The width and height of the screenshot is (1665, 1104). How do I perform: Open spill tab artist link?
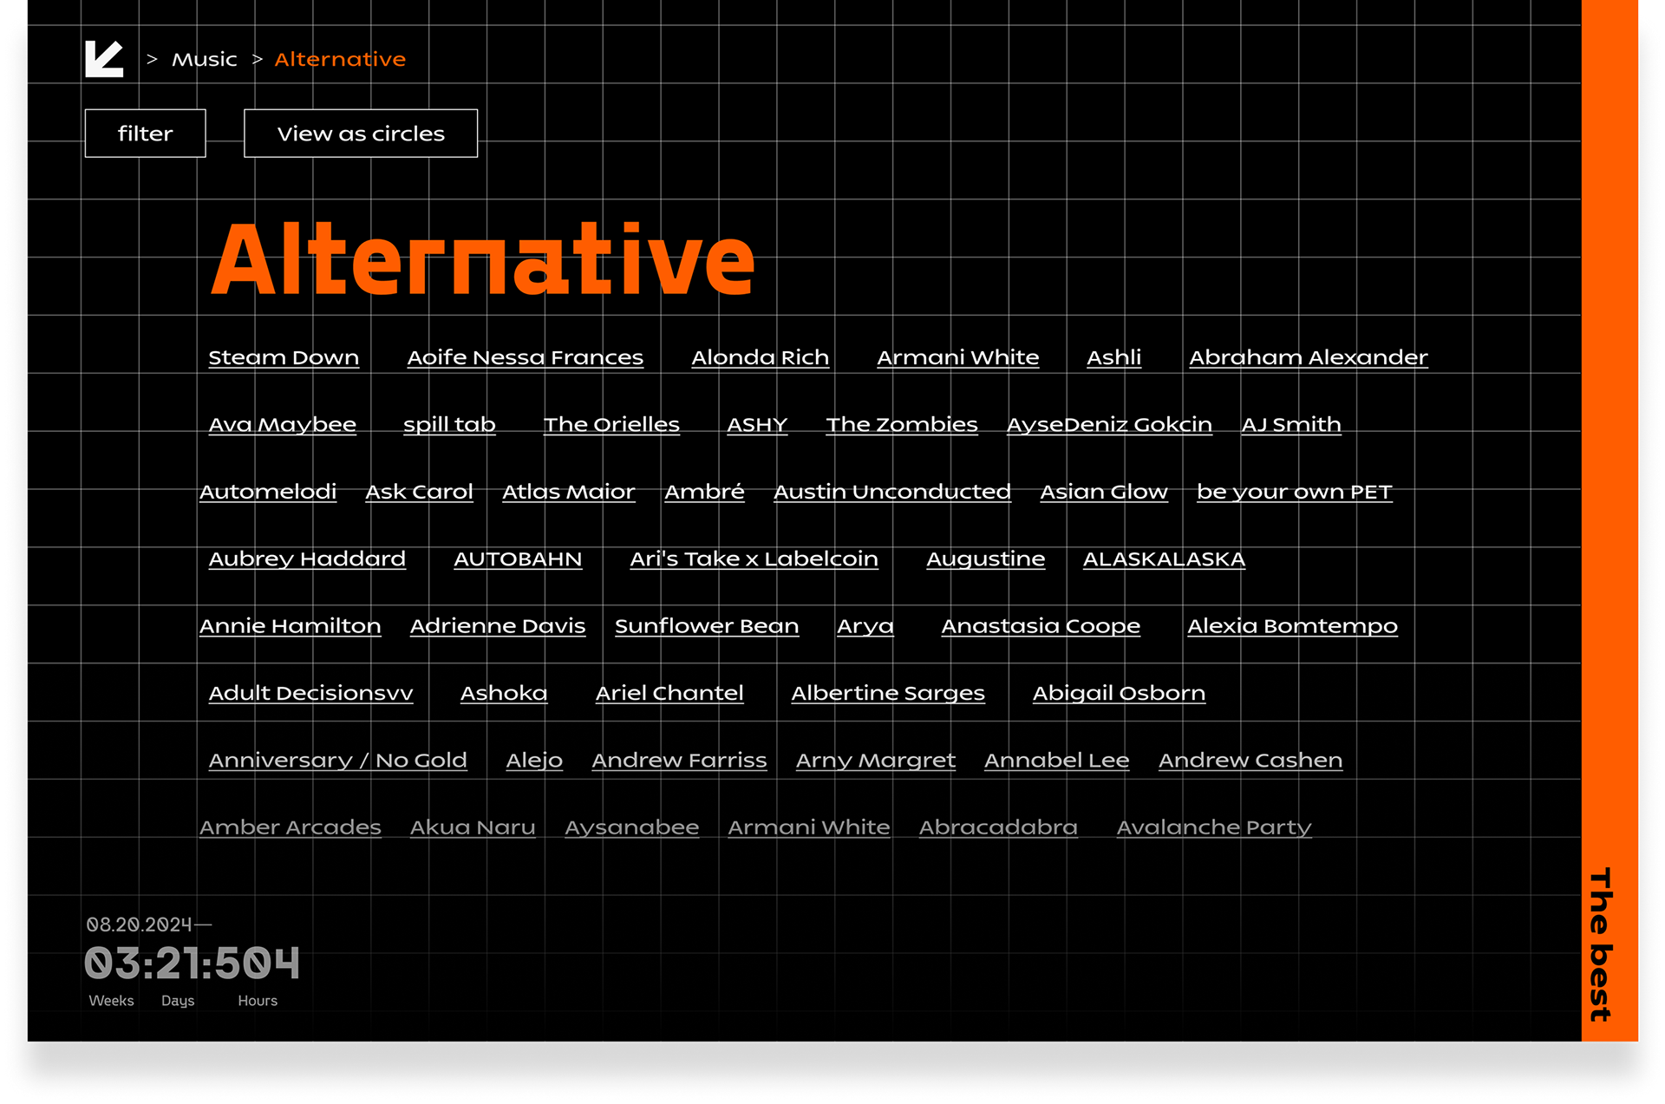coord(449,425)
